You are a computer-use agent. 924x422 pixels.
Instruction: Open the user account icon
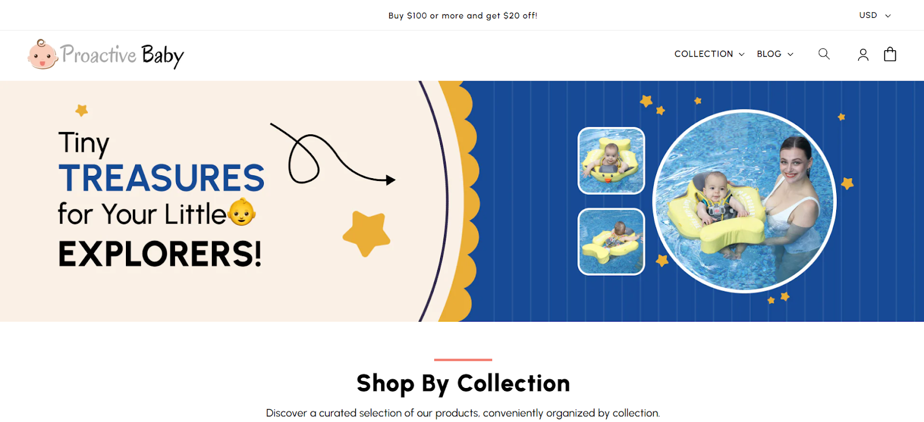[863, 54]
